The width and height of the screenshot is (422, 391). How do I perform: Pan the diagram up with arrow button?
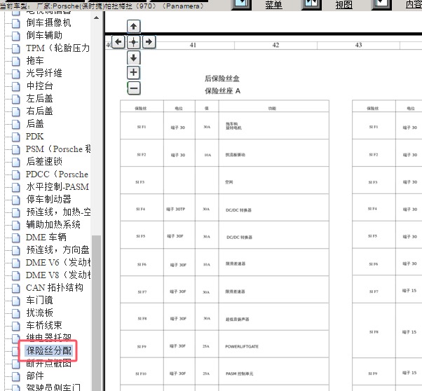(x=133, y=27)
